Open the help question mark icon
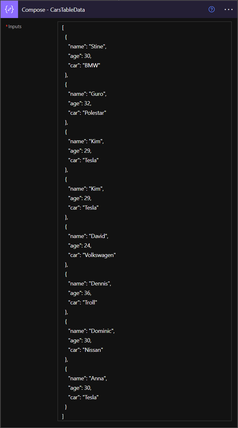The width and height of the screenshot is (238, 428). coord(211,9)
